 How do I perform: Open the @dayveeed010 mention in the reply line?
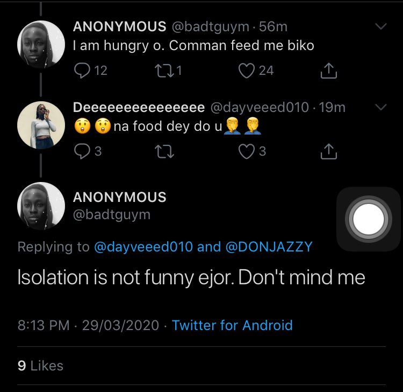pos(144,247)
